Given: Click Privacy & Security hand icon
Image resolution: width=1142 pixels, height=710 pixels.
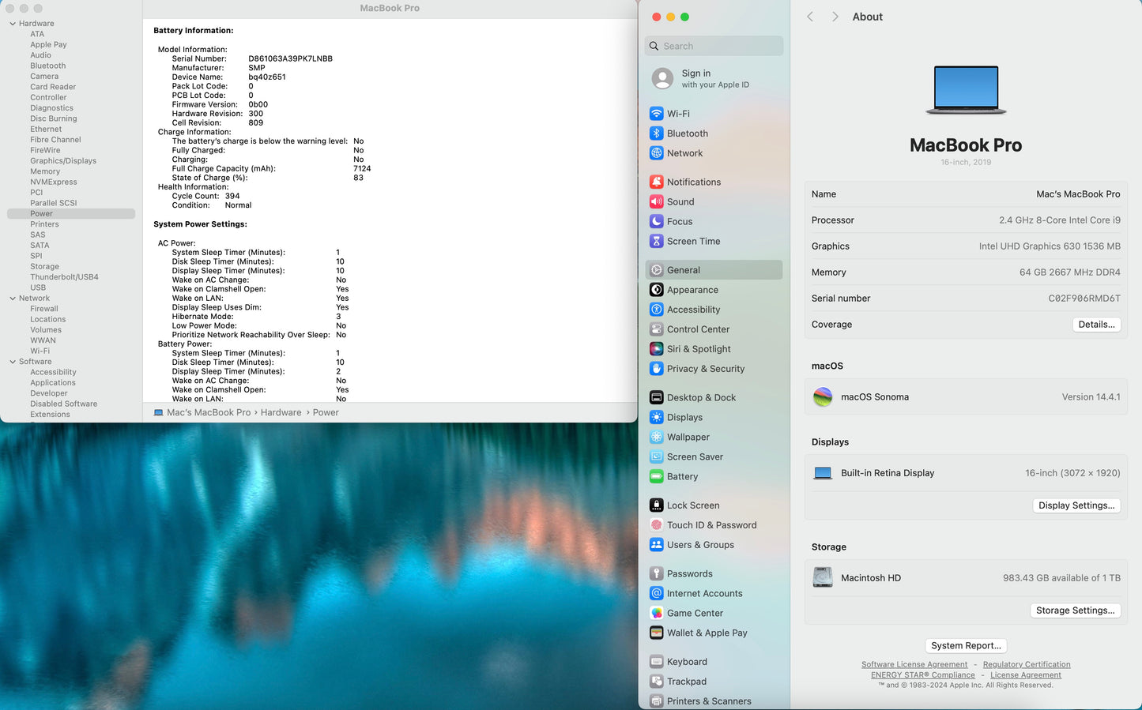Looking at the screenshot, I should (656, 369).
